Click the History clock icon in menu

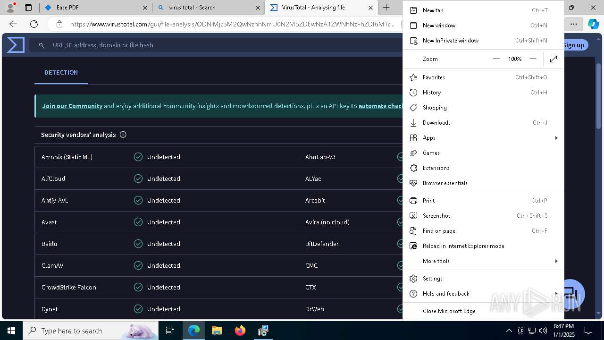(413, 93)
